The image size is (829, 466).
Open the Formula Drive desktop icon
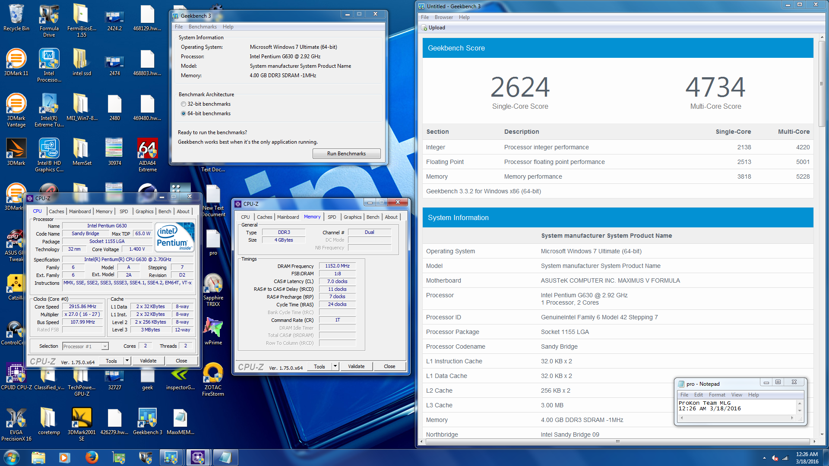point(49,20)
